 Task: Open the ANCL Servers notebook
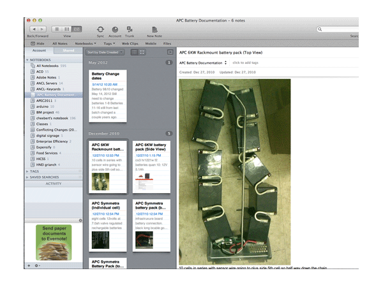[54, 83]
